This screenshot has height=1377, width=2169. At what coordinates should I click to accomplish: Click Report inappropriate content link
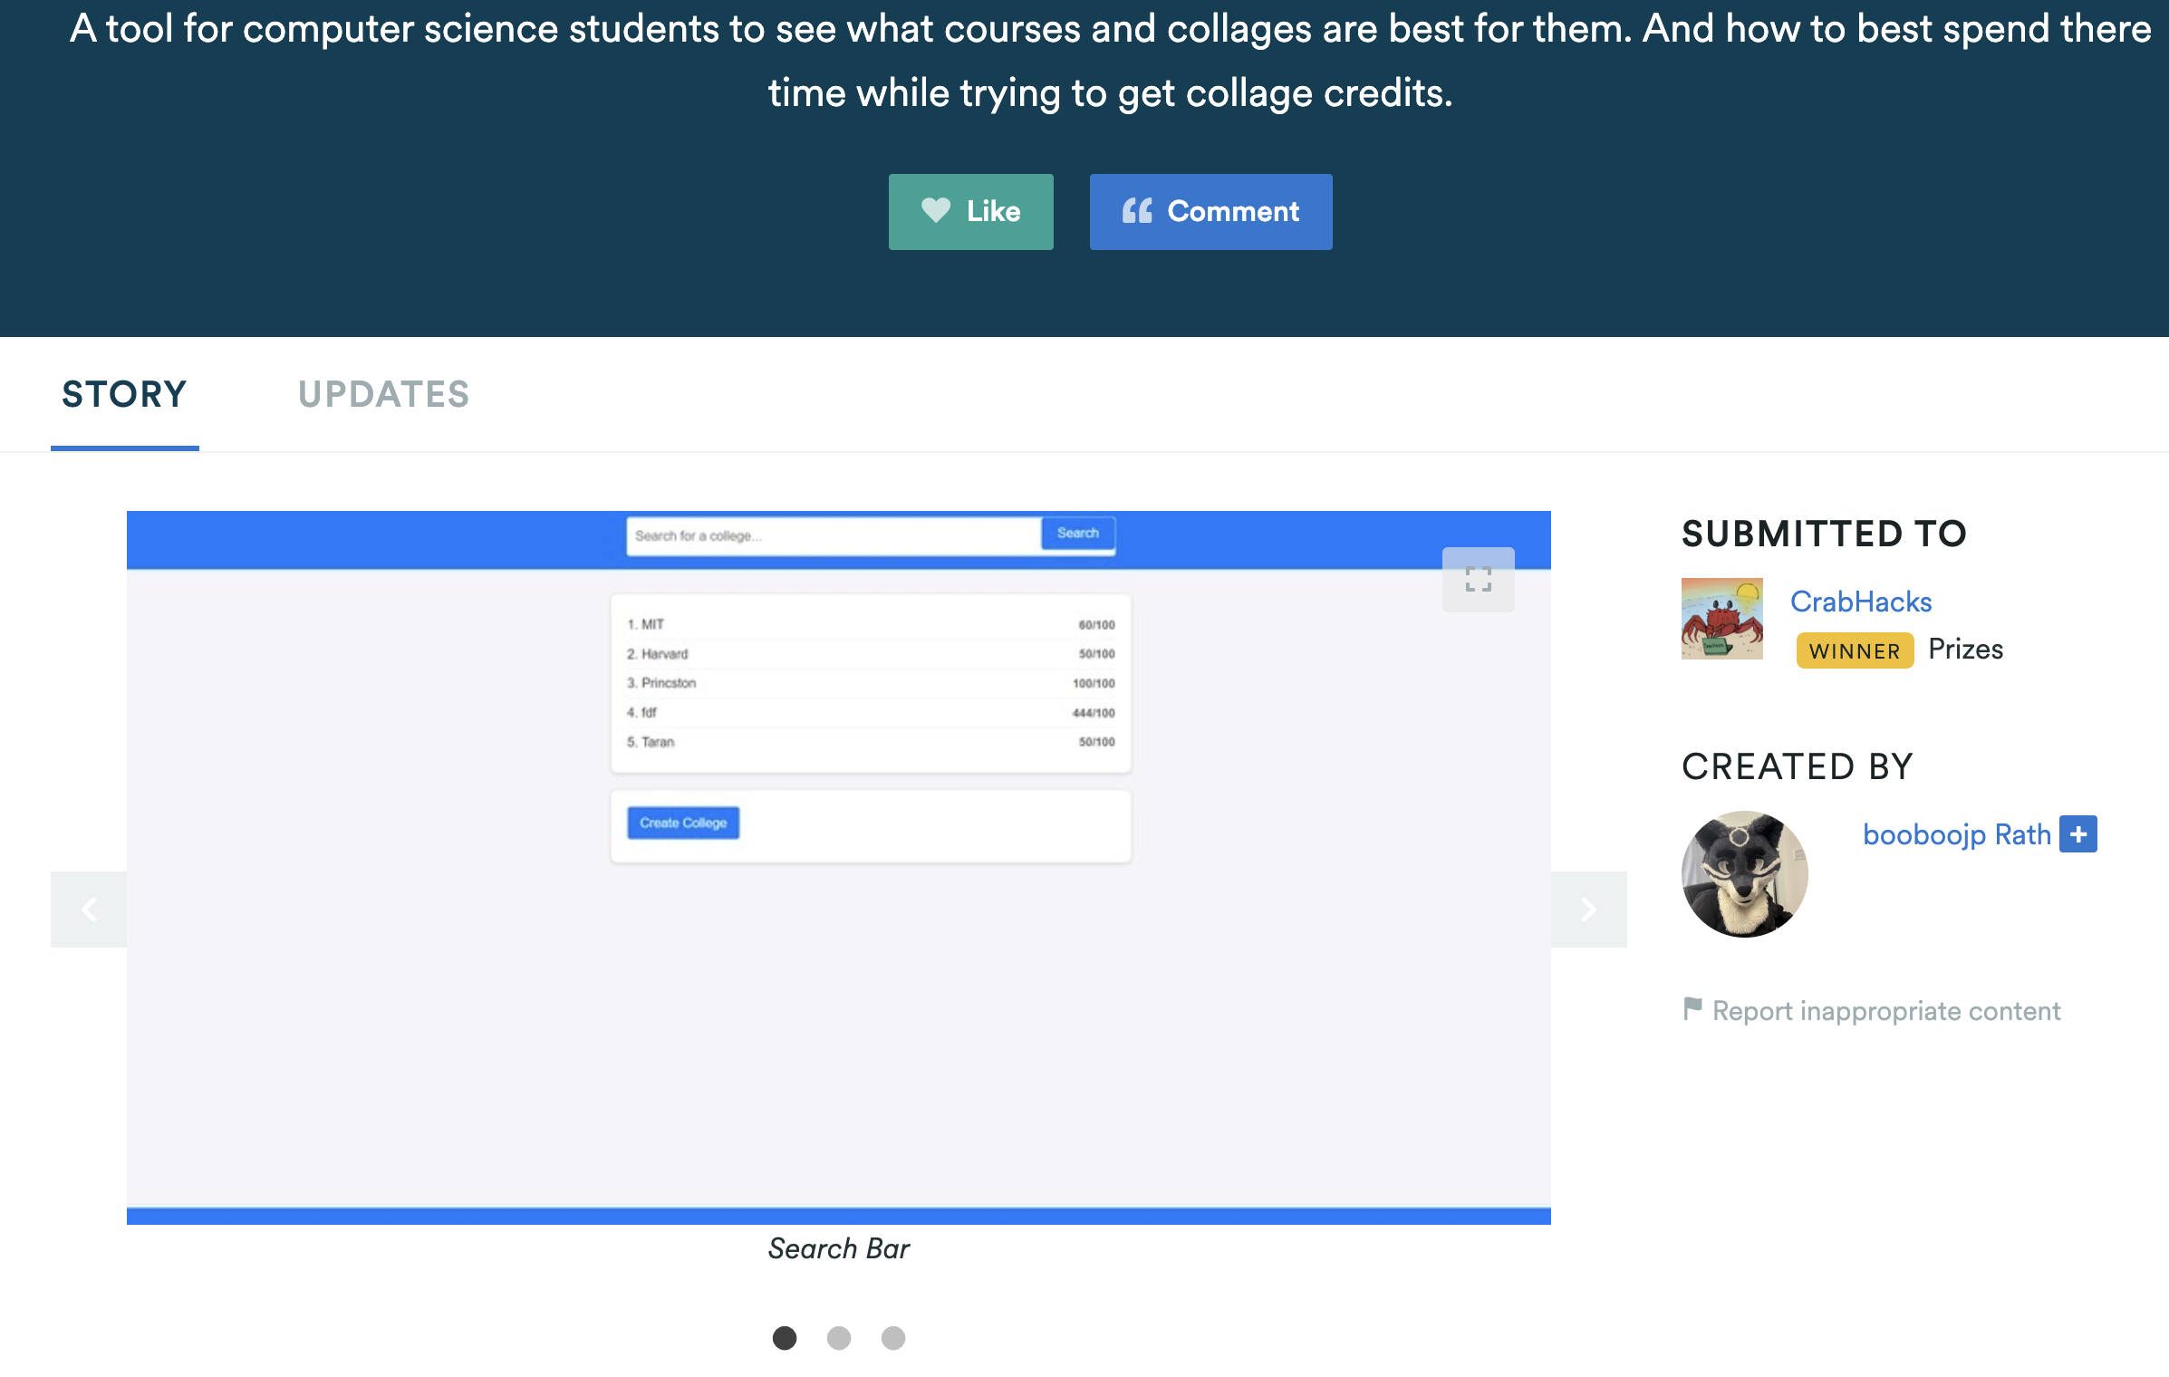tap(1886, 1011)
